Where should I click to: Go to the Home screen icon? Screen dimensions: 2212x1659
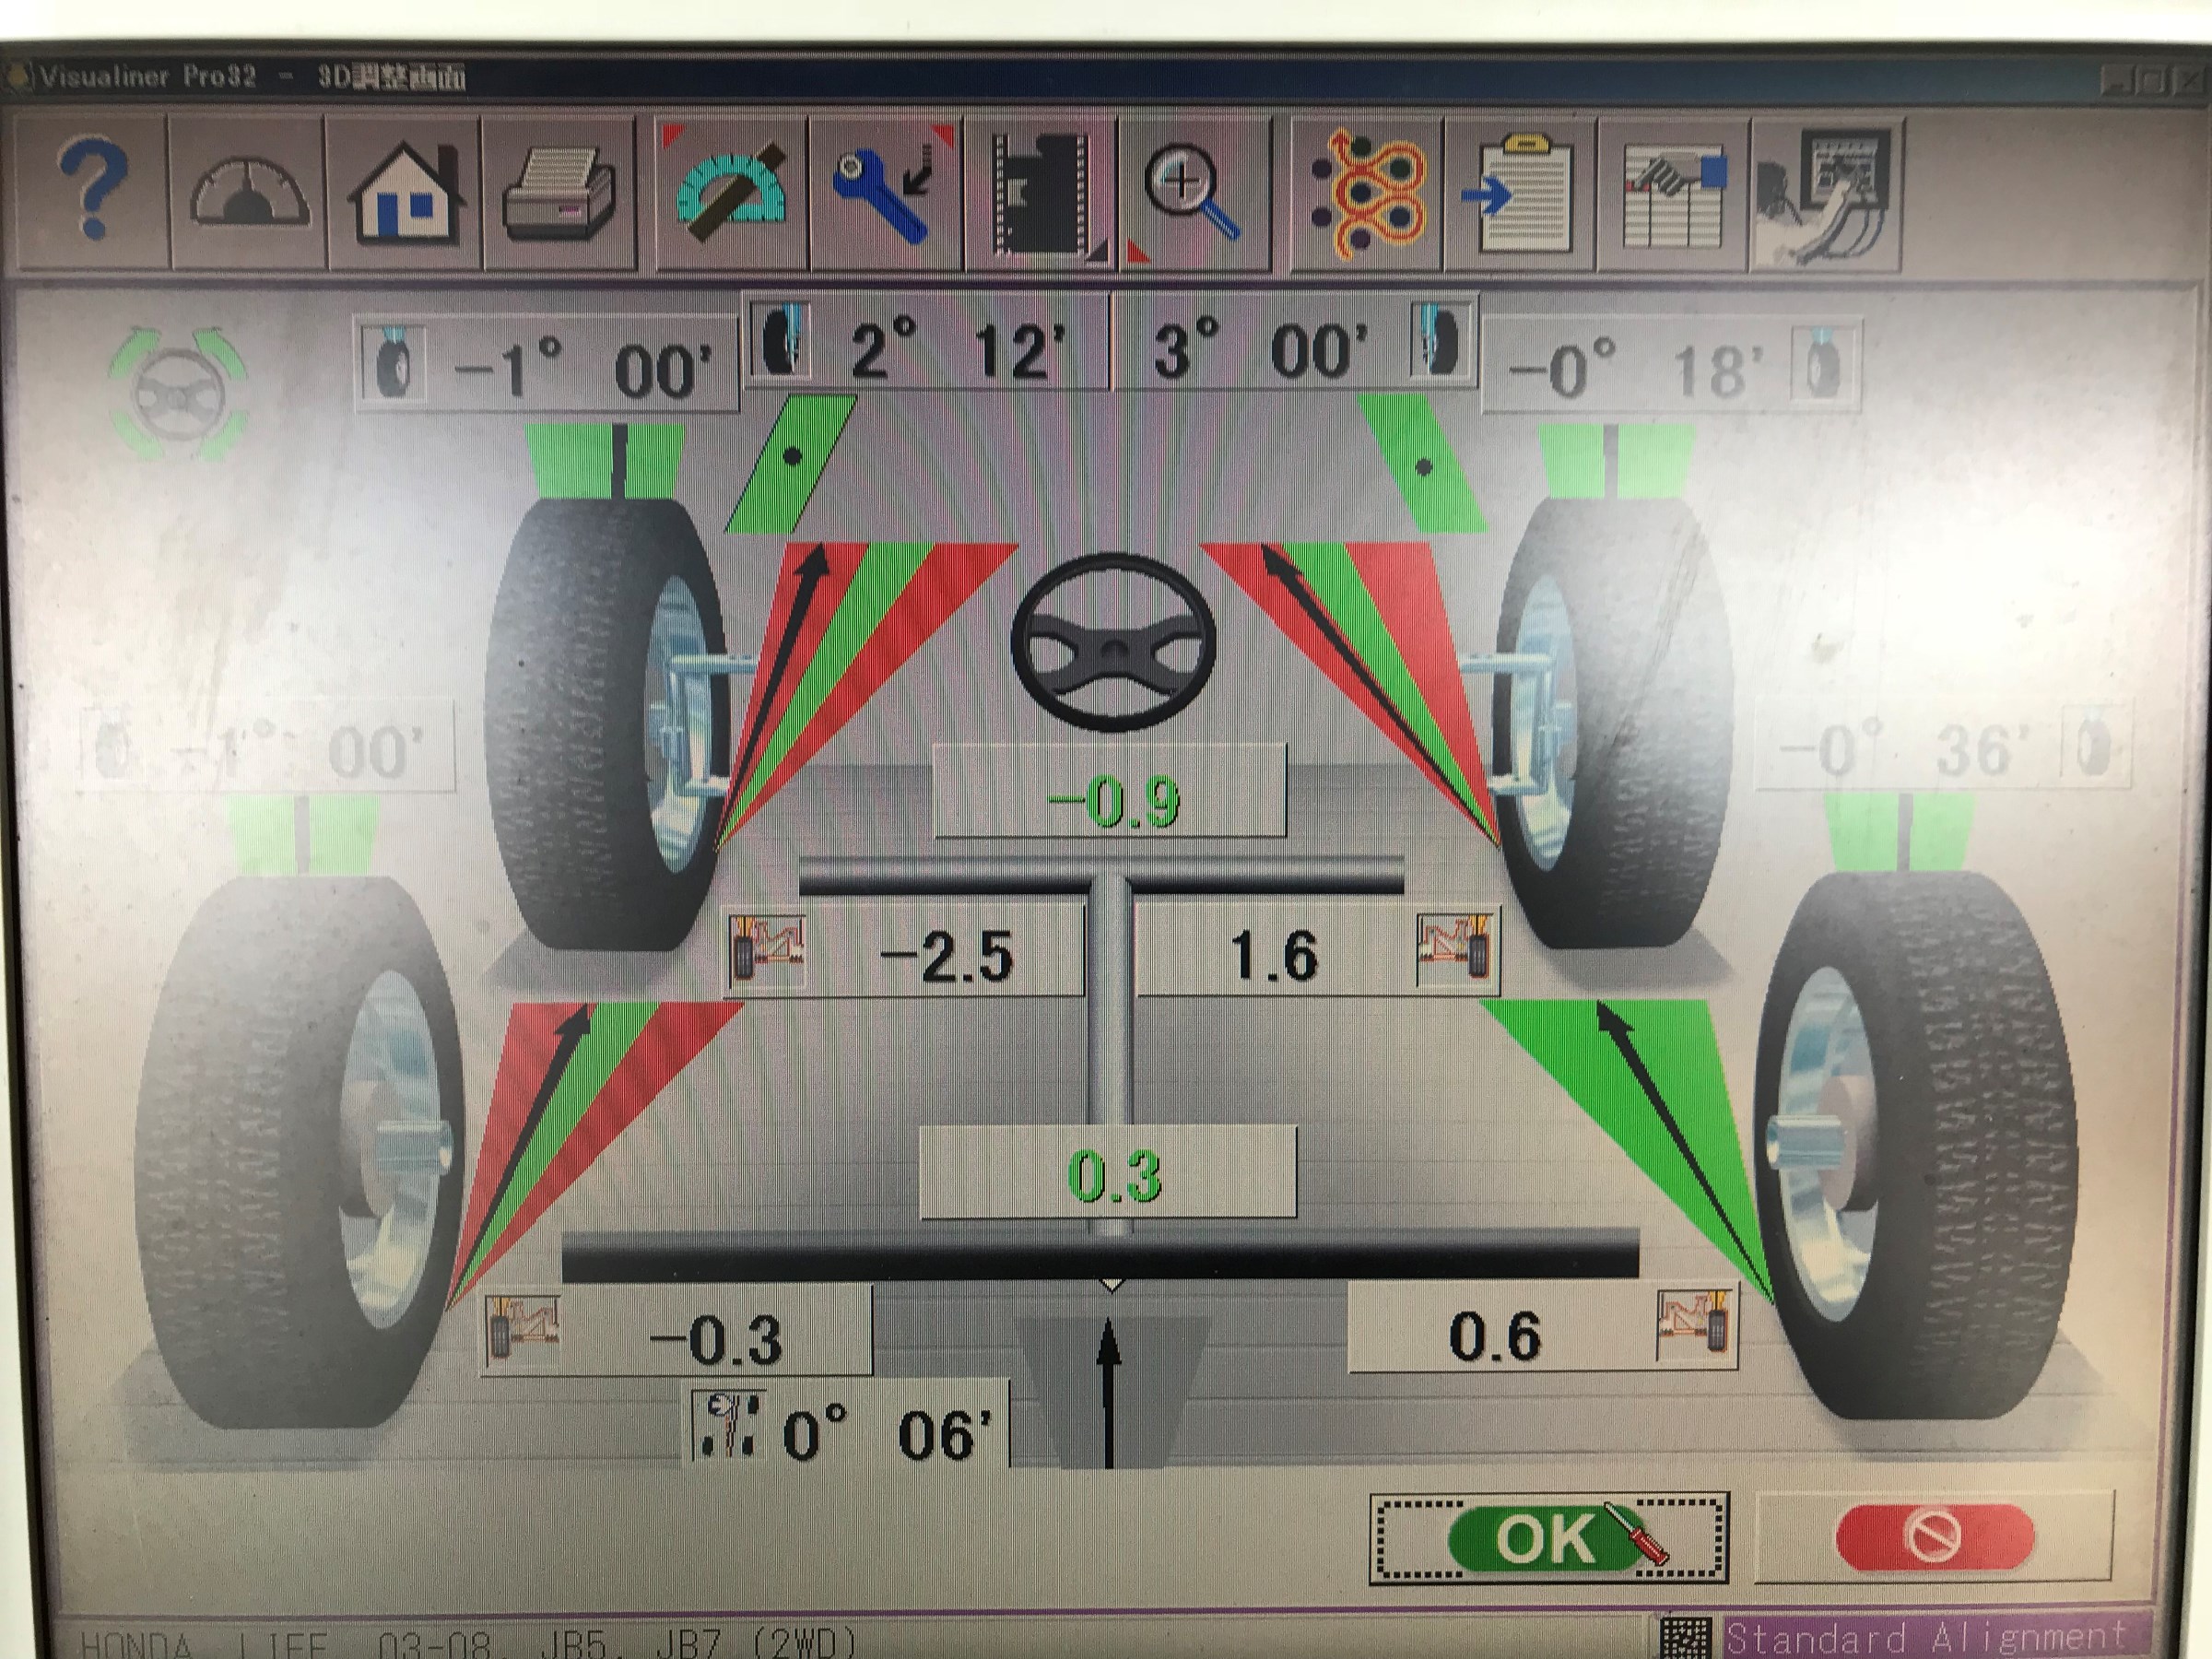(405, 192)
